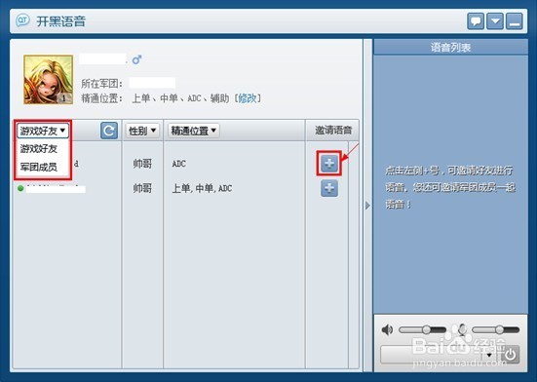Click the 邀请语音 column header
The height and width of the screenshot is (382, 537).
click(333, 130)
